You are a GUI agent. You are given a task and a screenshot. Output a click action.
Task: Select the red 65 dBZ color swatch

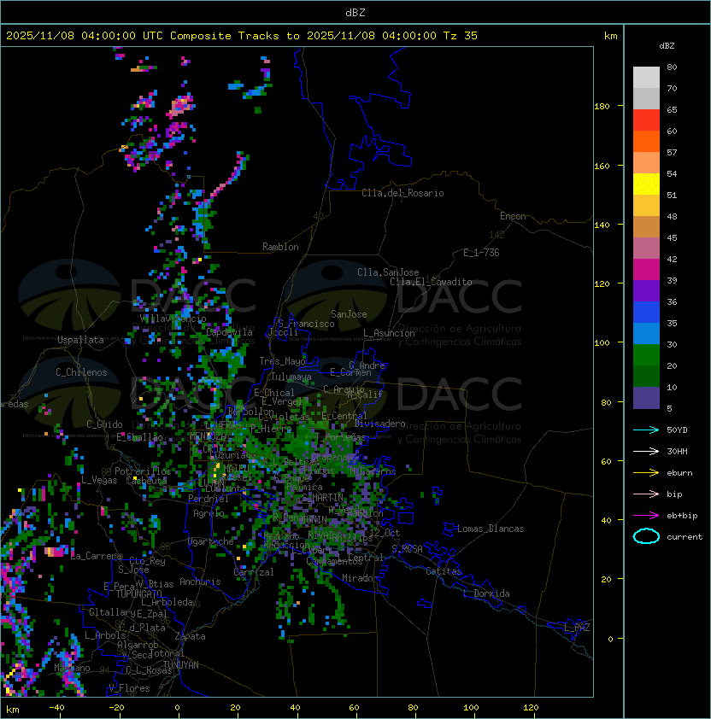646,120
